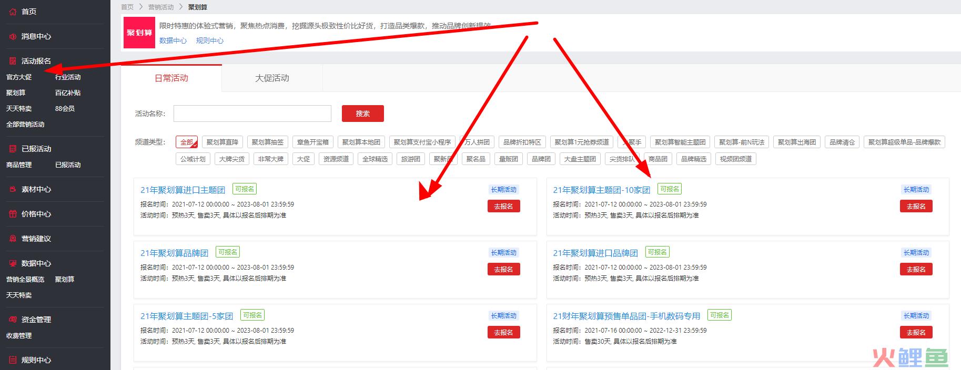Select the 量贩团 channel filter
This screenshot has height=370, width=961.
tap(509, 159)
